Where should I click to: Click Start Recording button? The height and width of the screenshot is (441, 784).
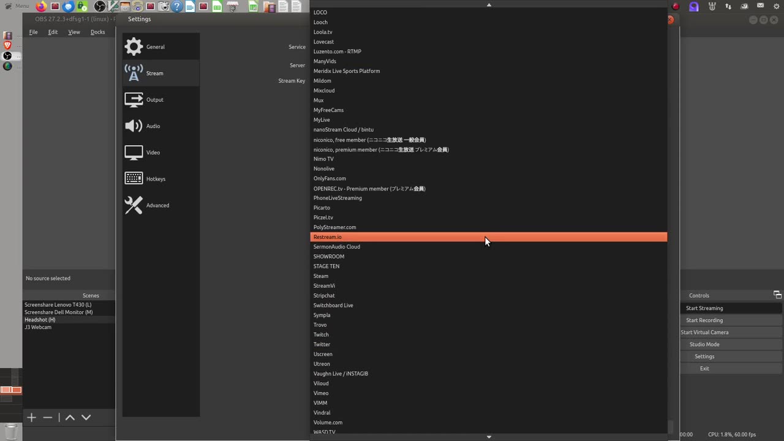pos(731,320)
